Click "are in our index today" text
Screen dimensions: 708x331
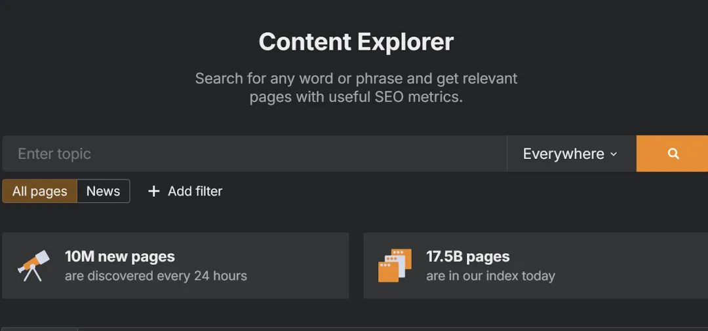(x=490, y=275)
